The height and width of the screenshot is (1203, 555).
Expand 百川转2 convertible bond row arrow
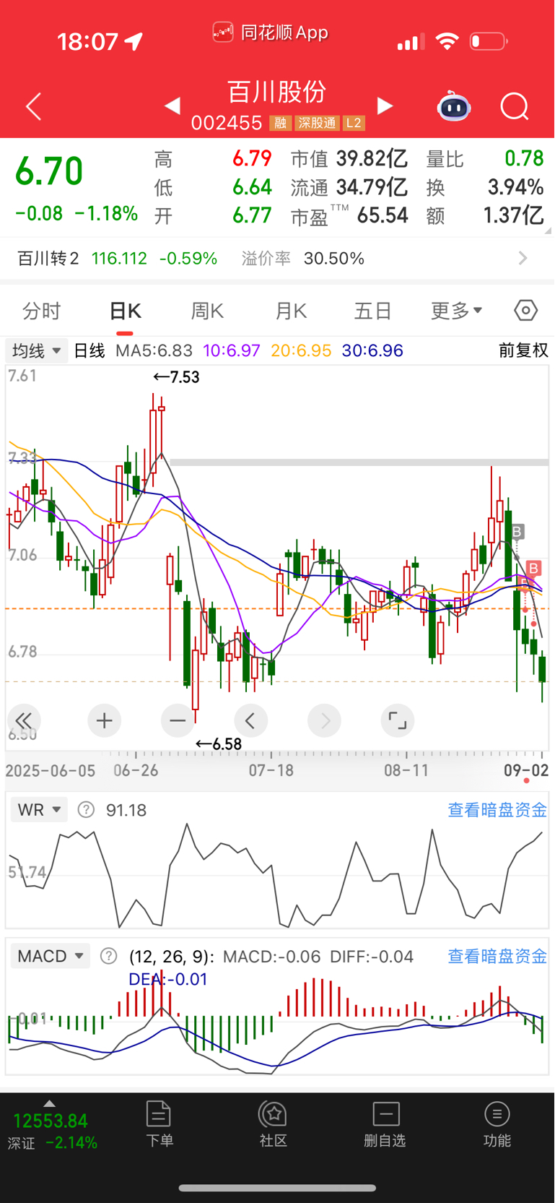coord(523,259)
